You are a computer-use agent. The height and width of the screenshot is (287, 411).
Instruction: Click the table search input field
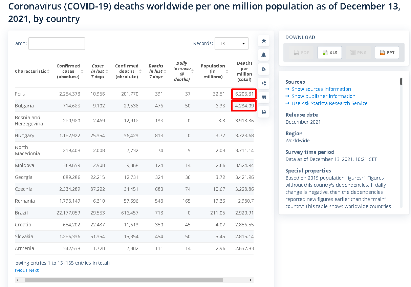[x=57, y=43]
